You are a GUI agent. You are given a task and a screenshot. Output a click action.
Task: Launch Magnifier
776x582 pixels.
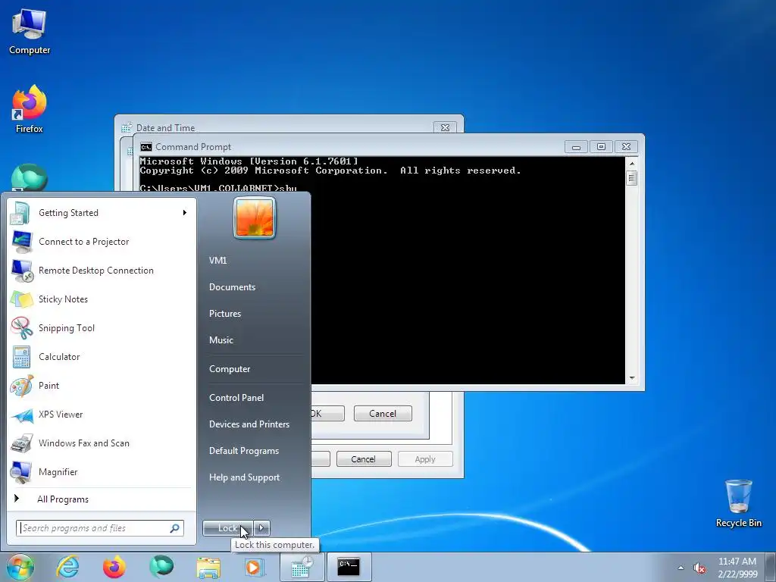coord(101,471)
